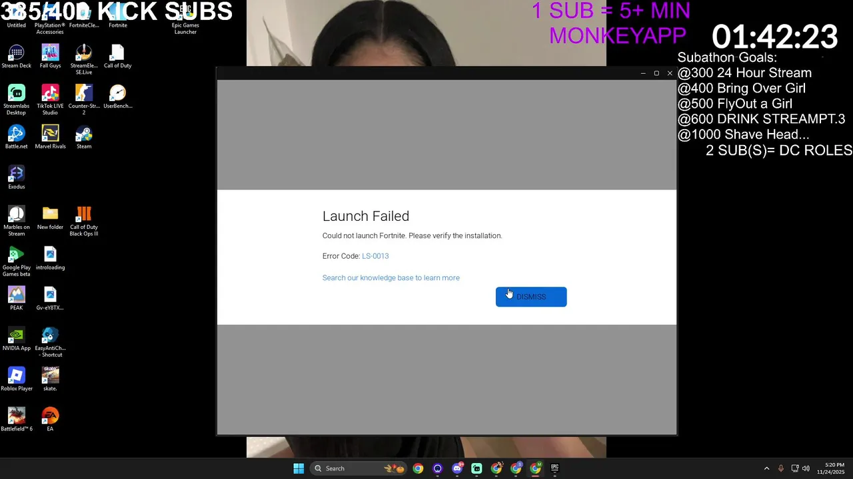Open the Windows Start menu
Image resolution: width=853 pixels, height=479 pixels.
coord(299,468)
